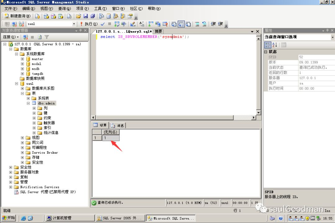This screenshot has width=335, height=223.
Task: Click the Save All toolbar icon
Action: (x=92, y=16)
